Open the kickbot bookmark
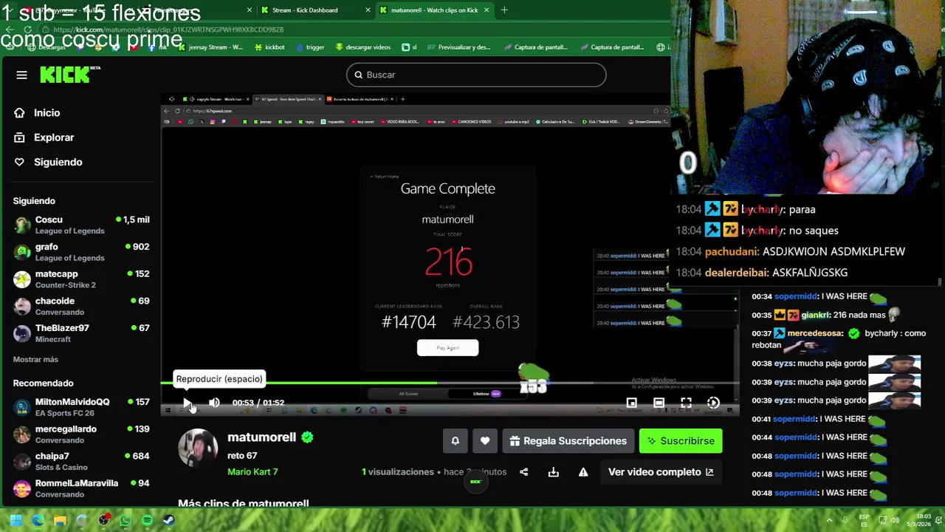945x532 pixels. (269, 47)
